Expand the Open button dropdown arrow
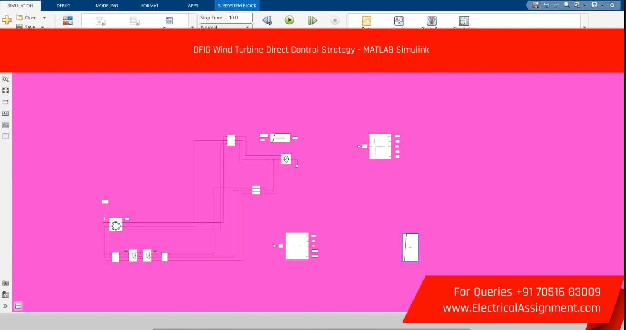Screen dimensions: 626x330 pos(44,18)
